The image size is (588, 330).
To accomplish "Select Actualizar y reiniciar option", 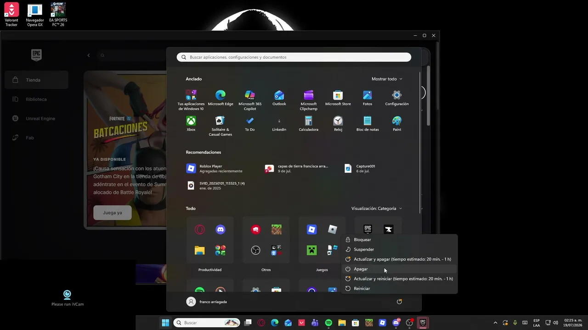I will click(400, 279).
